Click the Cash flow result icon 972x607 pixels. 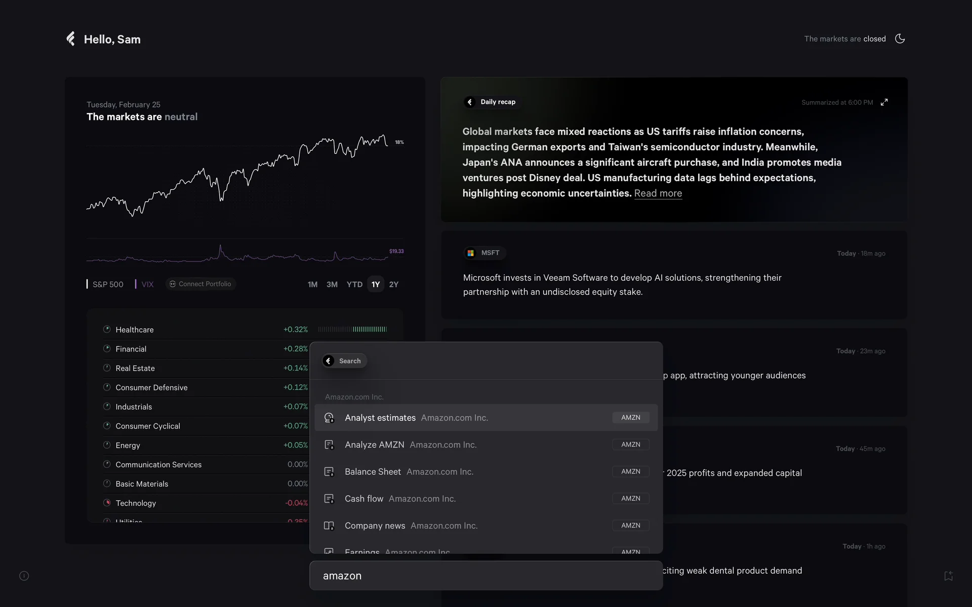[329, 499]
